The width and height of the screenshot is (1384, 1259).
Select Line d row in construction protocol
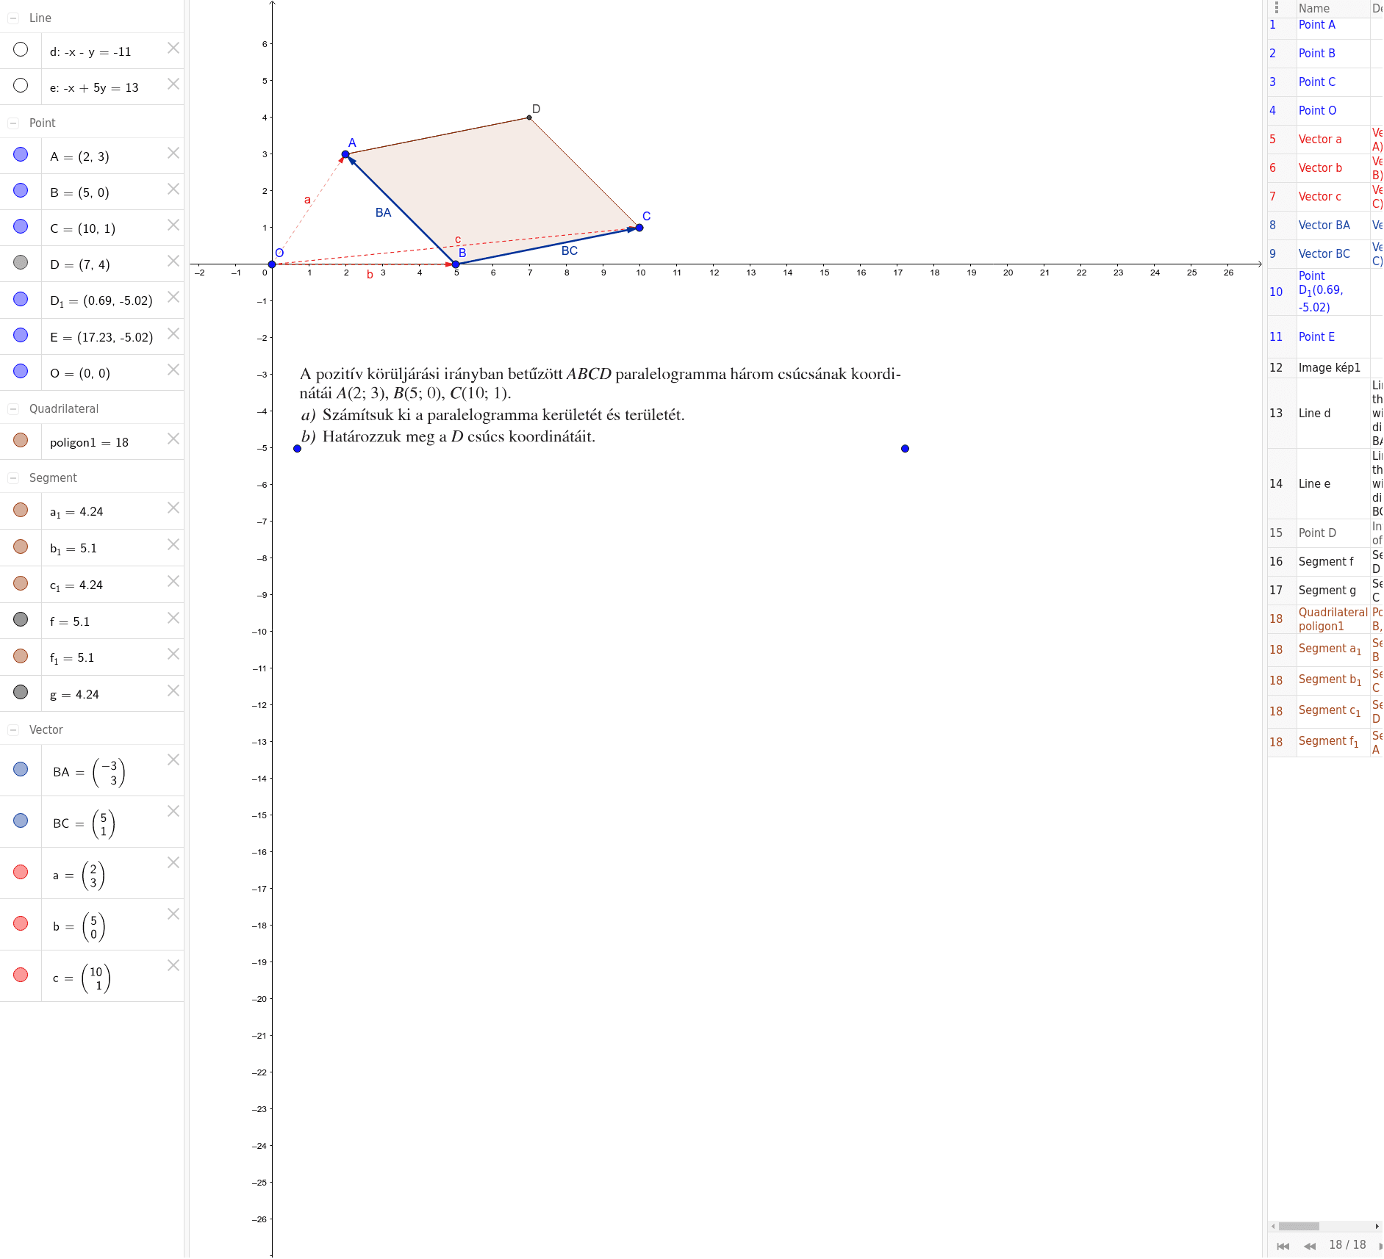click(x=1325, y=414)
